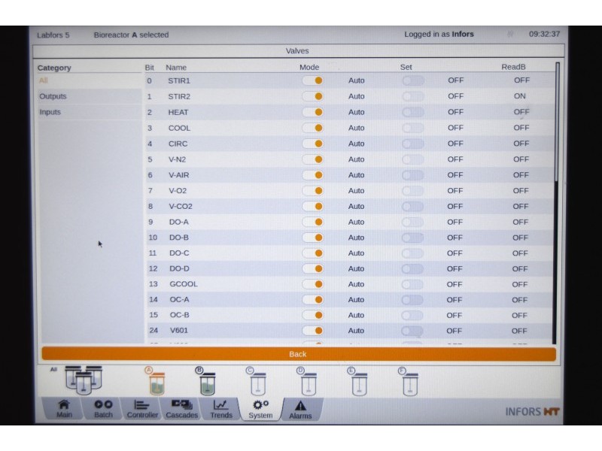This screenshot has width=602, height=451.
Task: Click the clock showing 09:32:37
Action: [x=544, y=34]
